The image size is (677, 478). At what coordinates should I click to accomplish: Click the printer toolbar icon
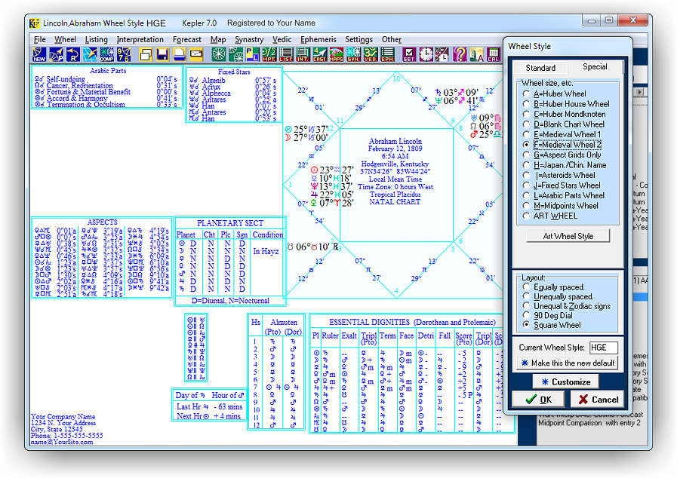pyautogui.click(x=180, y=54)
